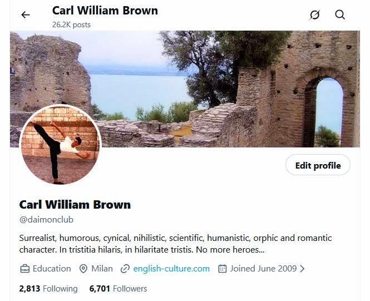Click the Edit profile button

[318, 165]
